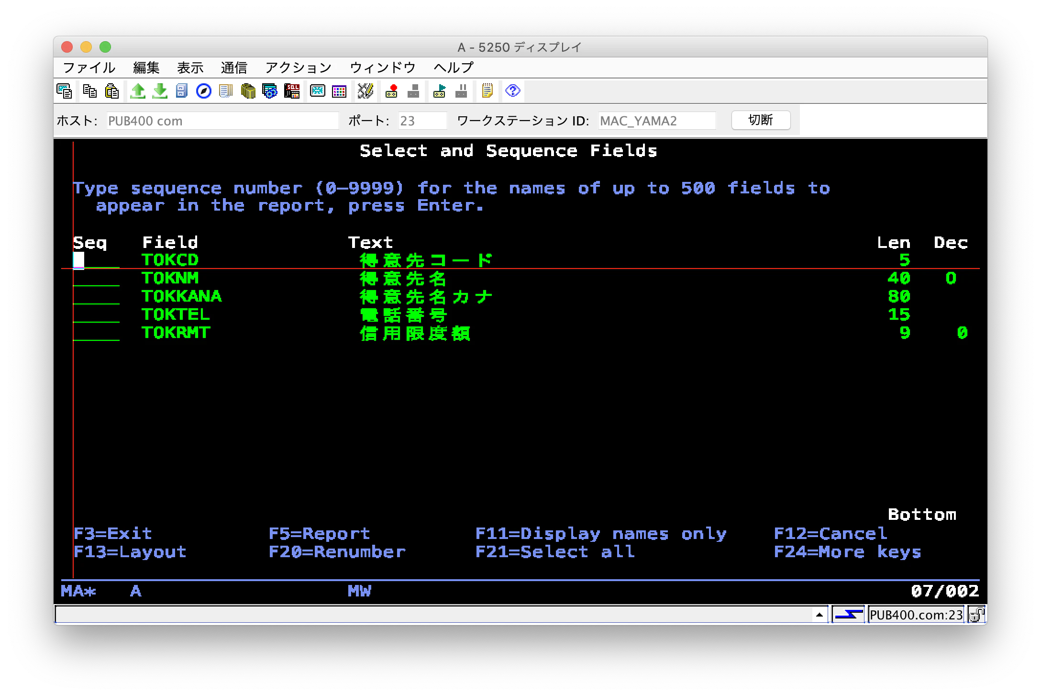
Task: Click the play macro green flag icon
Action: 439,91
